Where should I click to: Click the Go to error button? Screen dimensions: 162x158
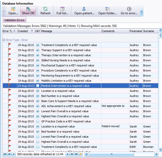pyautogui.click(x=129, y=11)
